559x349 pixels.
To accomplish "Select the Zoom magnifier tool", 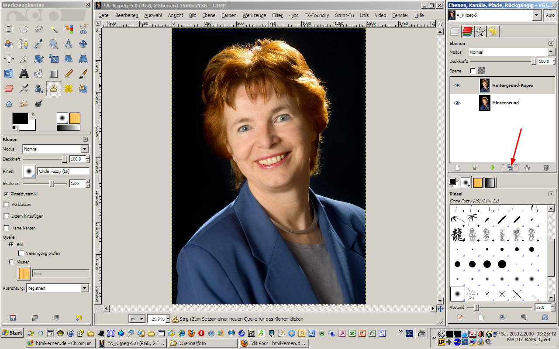I will [x=54, y=44].
